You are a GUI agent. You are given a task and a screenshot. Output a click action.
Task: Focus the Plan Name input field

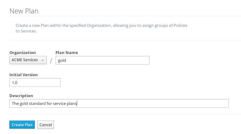tap(102, 60)
